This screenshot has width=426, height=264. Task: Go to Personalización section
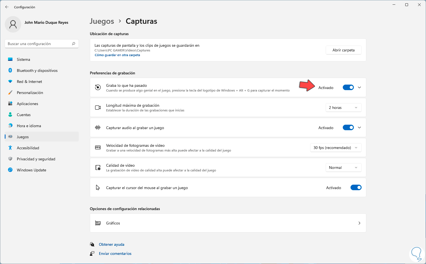pos(30,93)
